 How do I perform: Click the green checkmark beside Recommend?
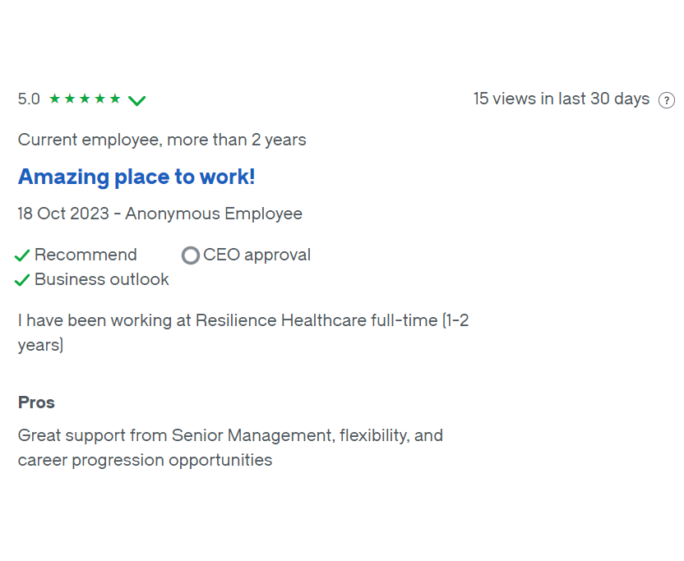click(22, 255)
